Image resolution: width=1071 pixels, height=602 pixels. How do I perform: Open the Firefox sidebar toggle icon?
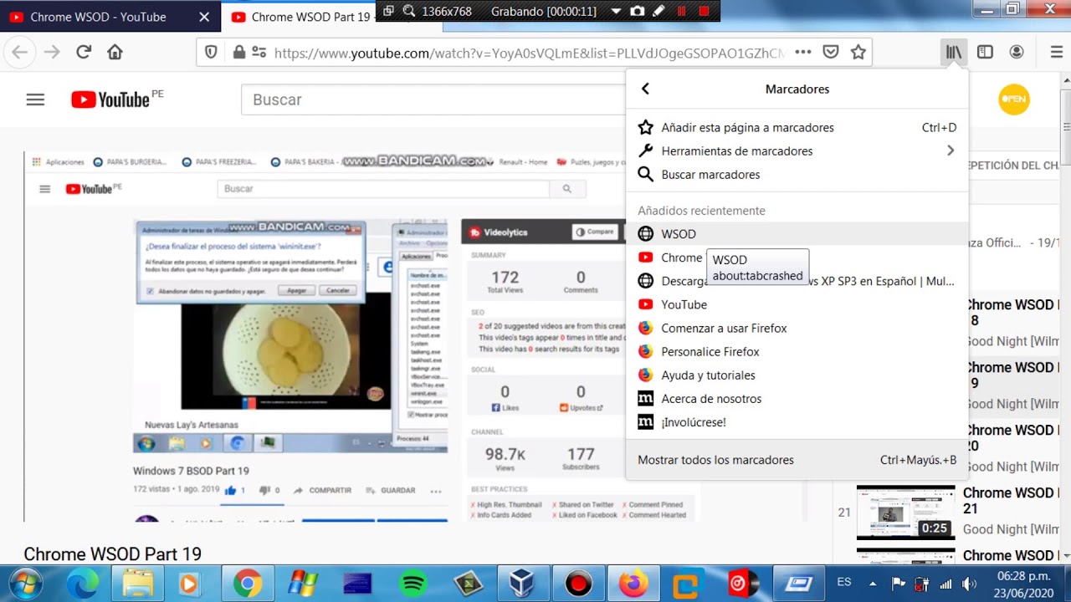click(986, 52)
